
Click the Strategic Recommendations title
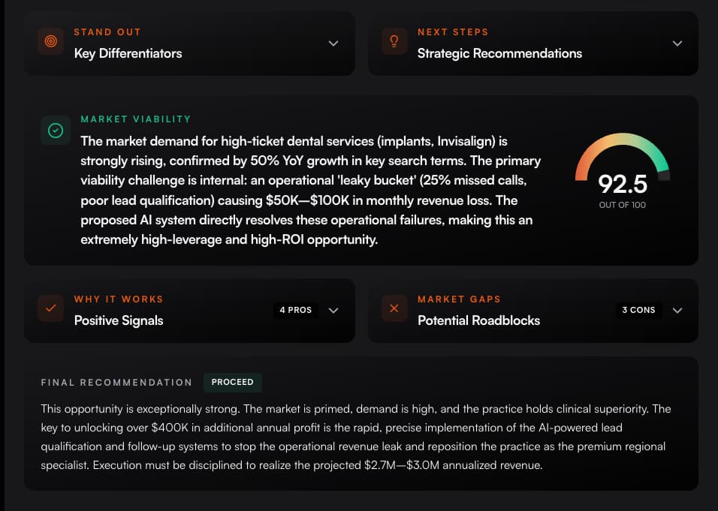[x=499, y=53]
